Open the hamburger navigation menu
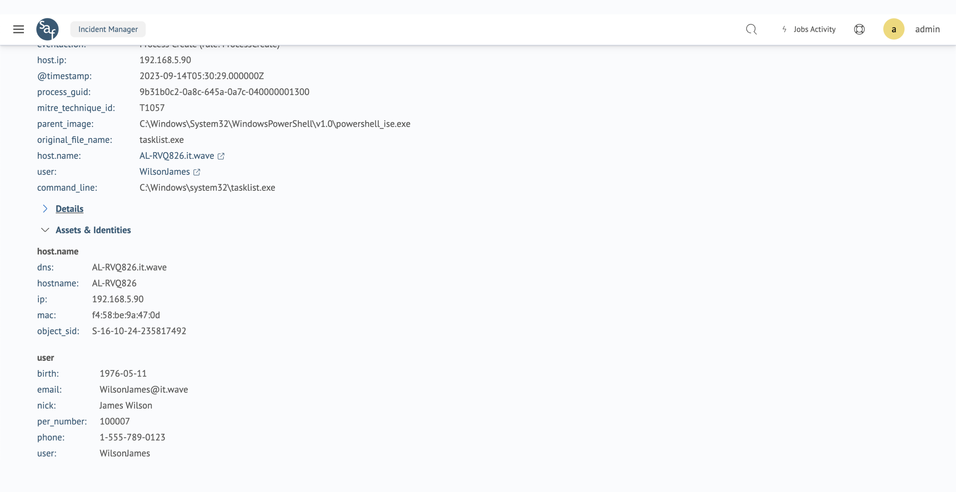Image resolution: width=956 pixels, height=492 pixels. (x=19, y=29)
